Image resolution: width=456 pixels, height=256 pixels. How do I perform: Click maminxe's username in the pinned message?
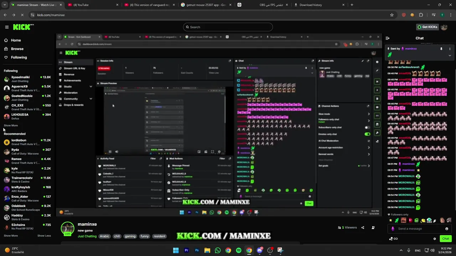tap(411, 49)
